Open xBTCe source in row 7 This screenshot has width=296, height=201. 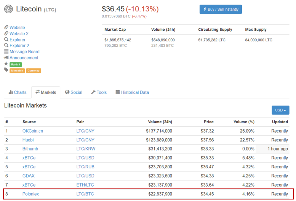29,185
